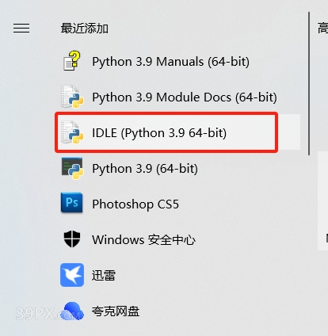Click the IDLE Python file icon
Screen dimensions: 328x336
coord(72,132)
